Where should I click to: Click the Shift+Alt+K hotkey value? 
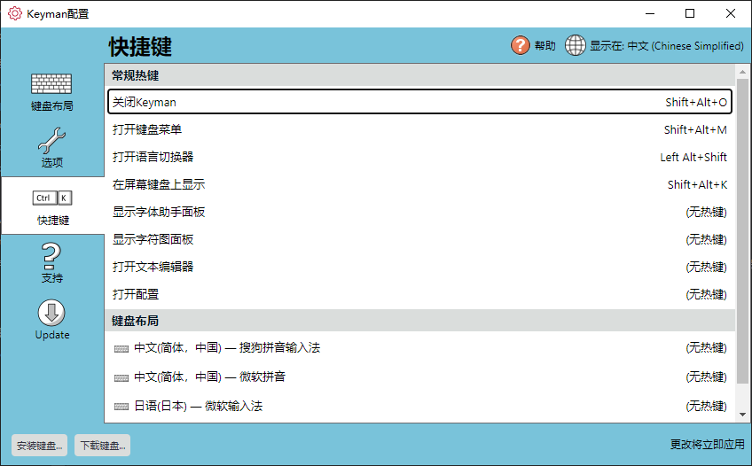[697, 184]
